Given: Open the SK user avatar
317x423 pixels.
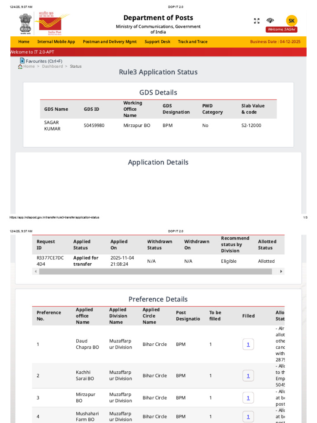Looking at the screenshot, I should pyautogui.click(x=291, y=21).
